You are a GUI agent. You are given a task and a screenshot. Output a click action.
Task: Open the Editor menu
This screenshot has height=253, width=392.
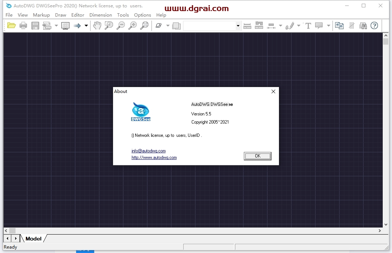(78, 15)
